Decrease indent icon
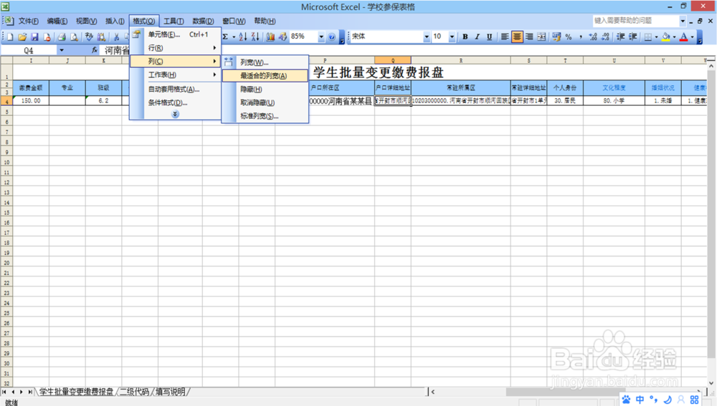Screen dimensions: 717x406 click(x=620, y=37)
